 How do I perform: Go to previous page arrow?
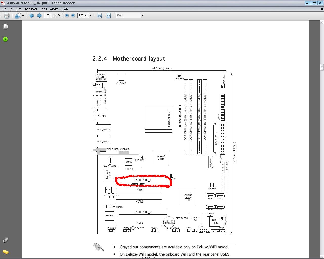[32, 16]
